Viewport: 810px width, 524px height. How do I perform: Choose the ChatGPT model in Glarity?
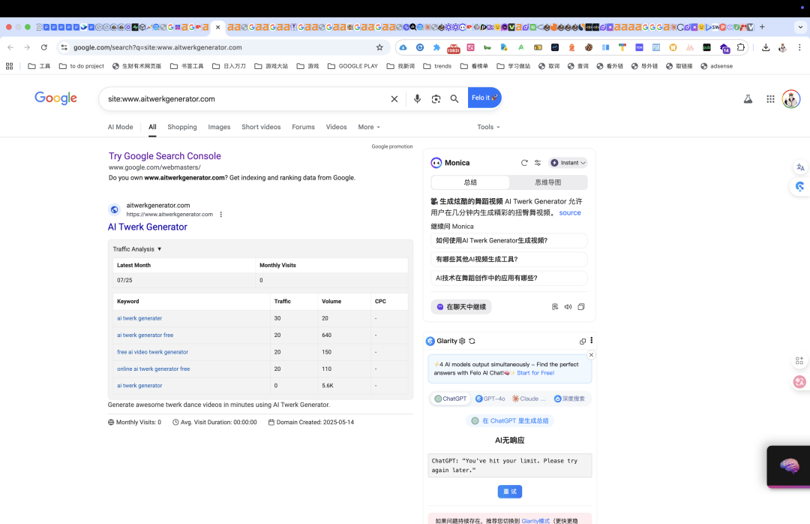click(451, 399)
